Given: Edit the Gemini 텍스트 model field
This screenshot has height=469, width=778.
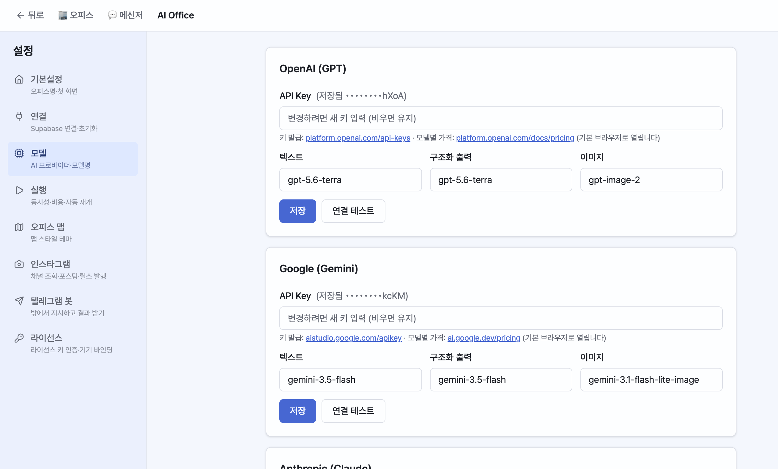Looking at the screenshot, I should pos(350,380).
